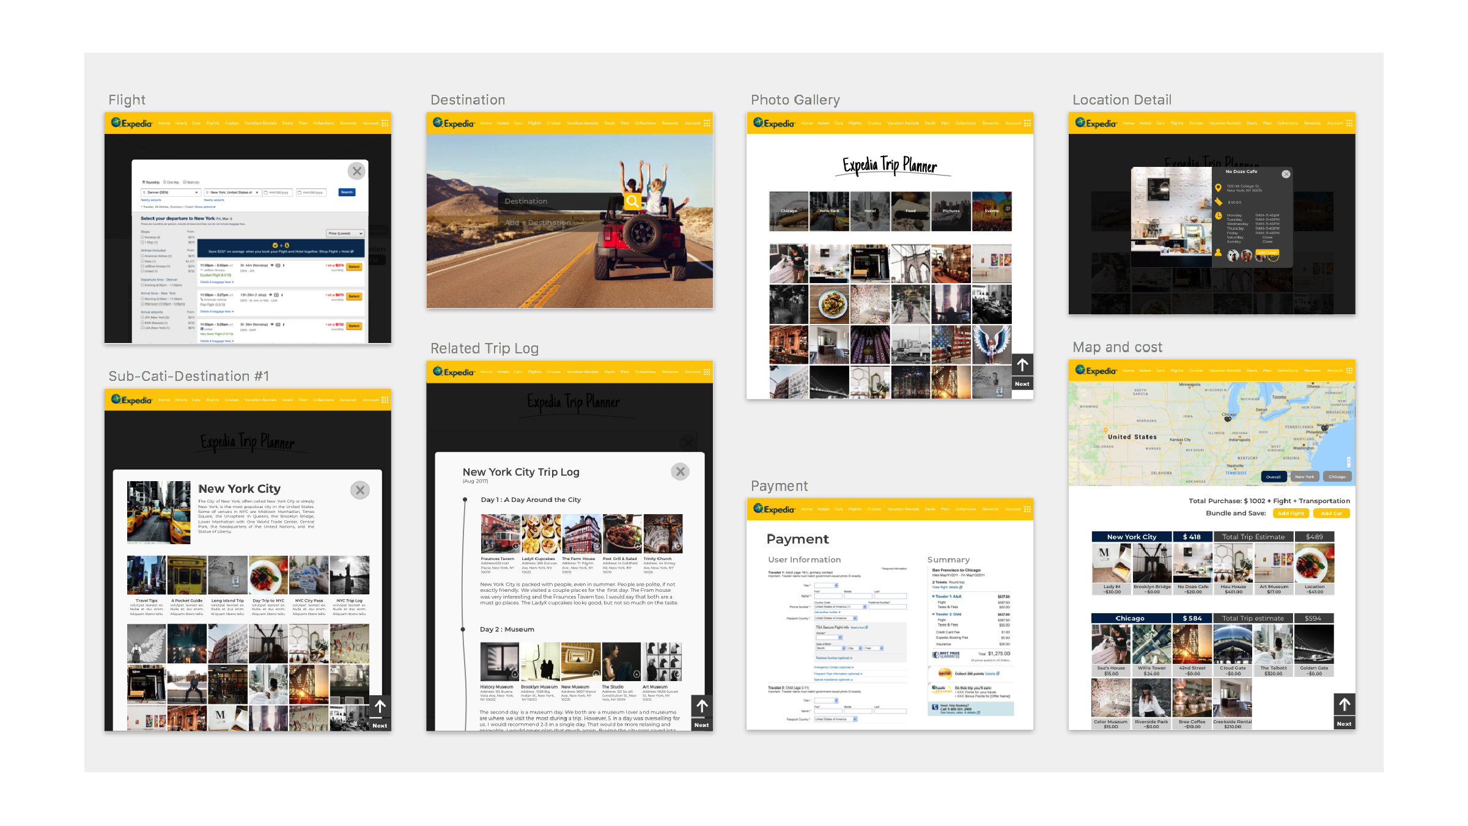Click the Add Car bundle button

pyautogui.click(x=1331, y=514)
